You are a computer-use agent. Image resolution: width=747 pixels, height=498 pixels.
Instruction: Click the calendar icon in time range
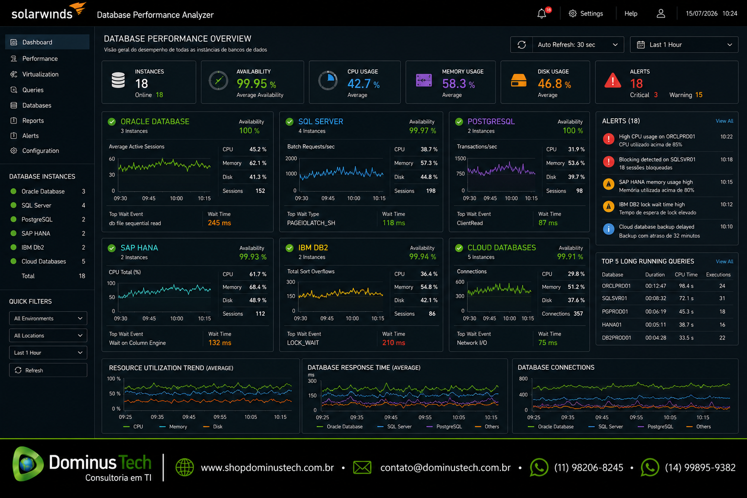pos(641,45)
